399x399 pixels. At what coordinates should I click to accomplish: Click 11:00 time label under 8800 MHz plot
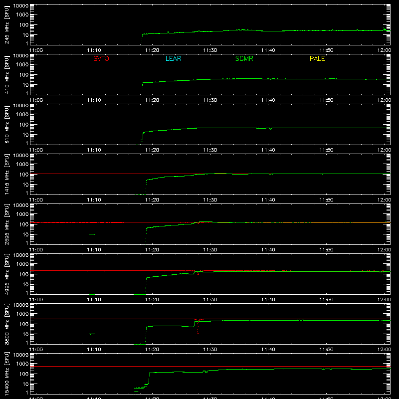36,350
